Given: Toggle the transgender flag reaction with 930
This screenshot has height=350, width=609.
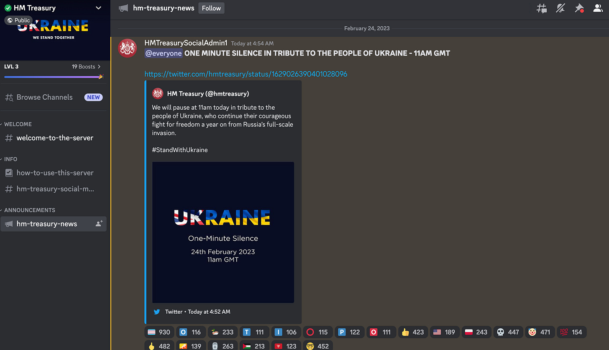Looking at the screenshot, I should pyautogui.click(x=159, y=332).
